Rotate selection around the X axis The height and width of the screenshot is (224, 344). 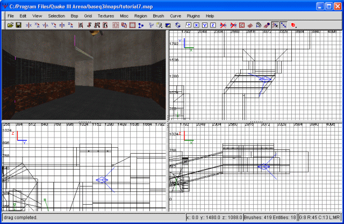pyautogui.click(x=37, y=25)
